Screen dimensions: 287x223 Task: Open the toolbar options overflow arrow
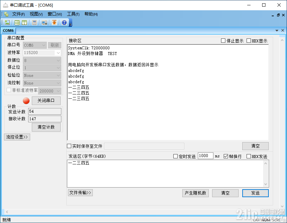tap(71, 25)
